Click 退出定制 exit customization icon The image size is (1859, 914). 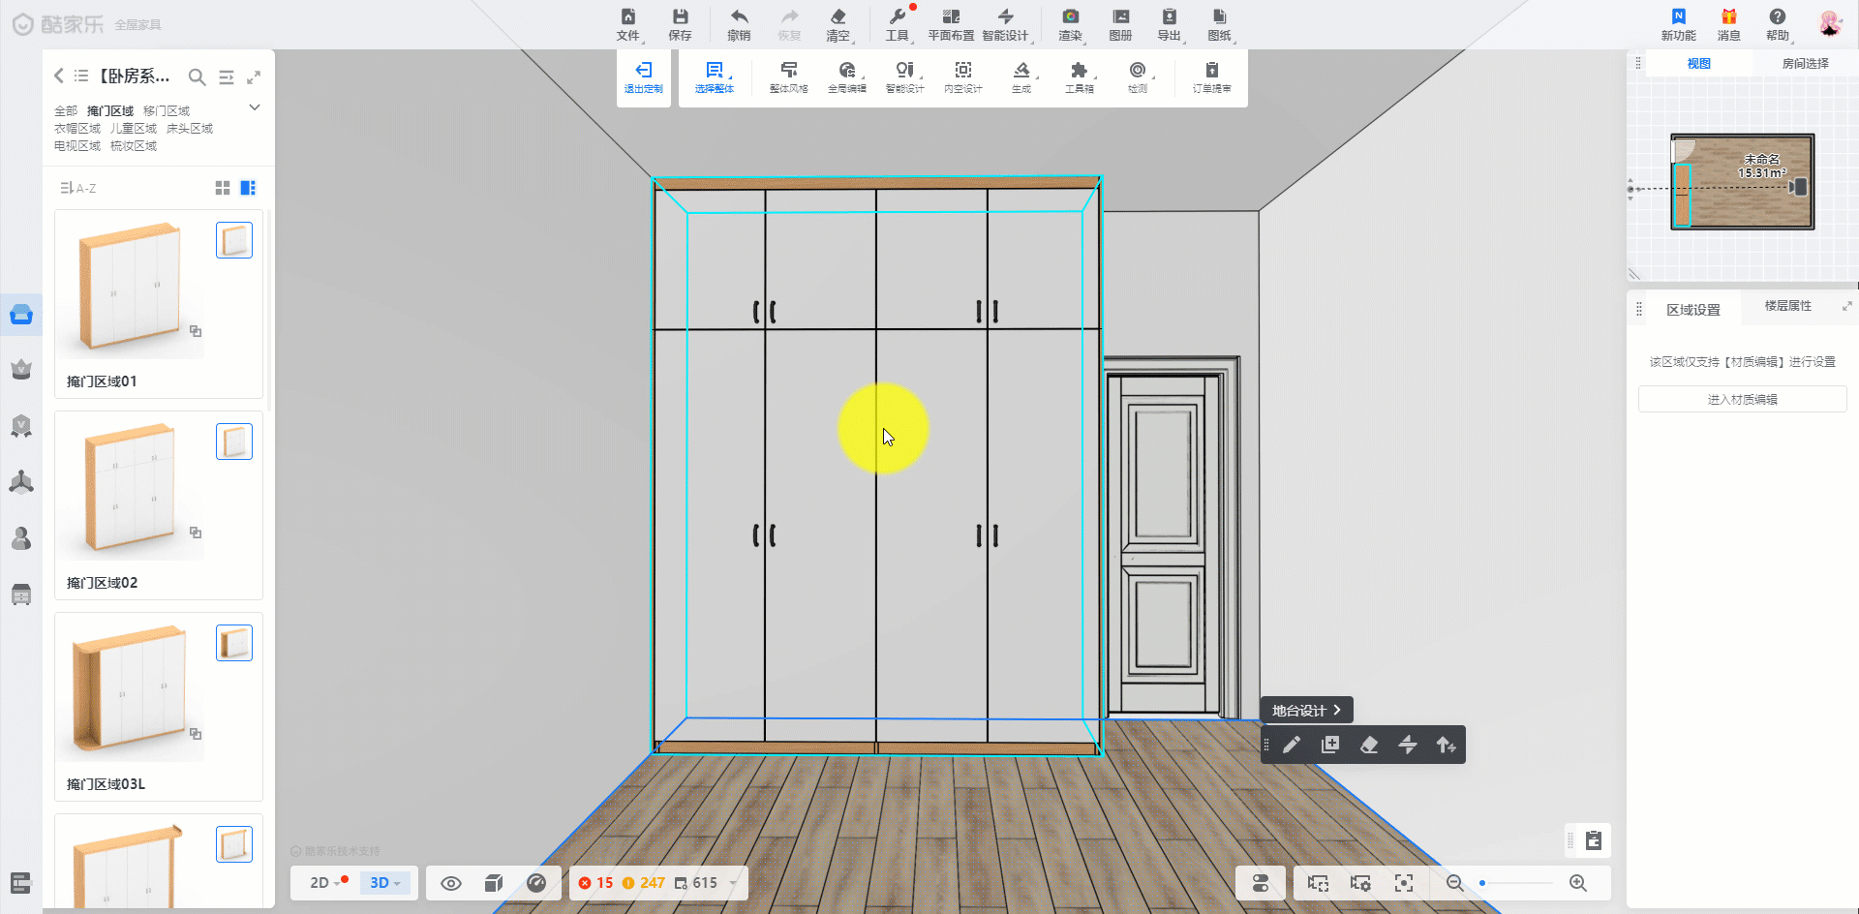tap(643, 77)
